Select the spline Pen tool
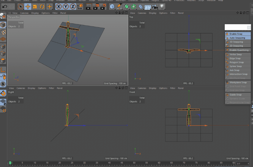Screen dimensions: 253x167 119,7
